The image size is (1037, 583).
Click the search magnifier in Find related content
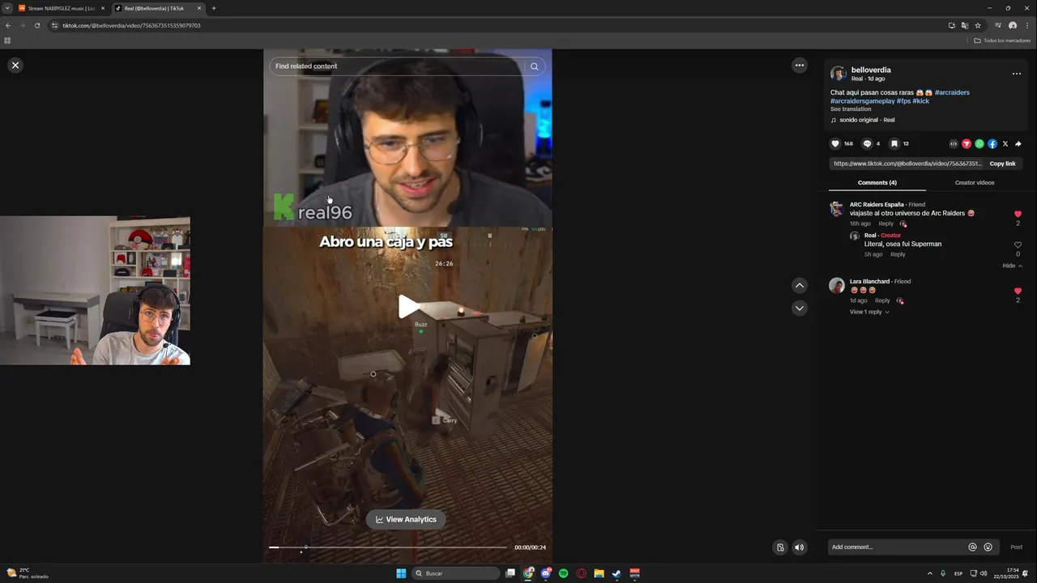(534, 66)
